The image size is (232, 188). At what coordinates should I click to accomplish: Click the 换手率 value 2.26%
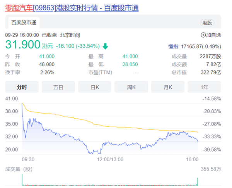(x=47, y=72)
